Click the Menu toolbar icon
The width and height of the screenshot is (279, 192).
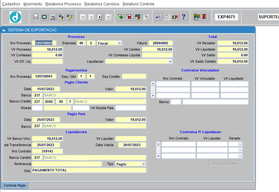(x=197, y=17)
